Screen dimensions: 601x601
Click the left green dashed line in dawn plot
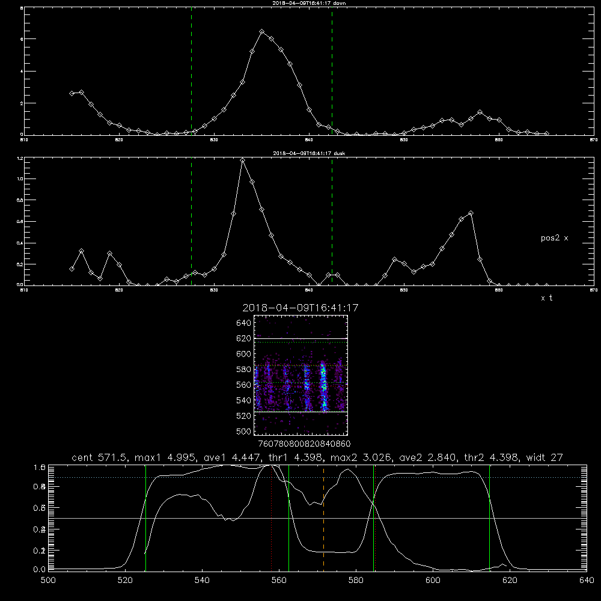point(191,72)
